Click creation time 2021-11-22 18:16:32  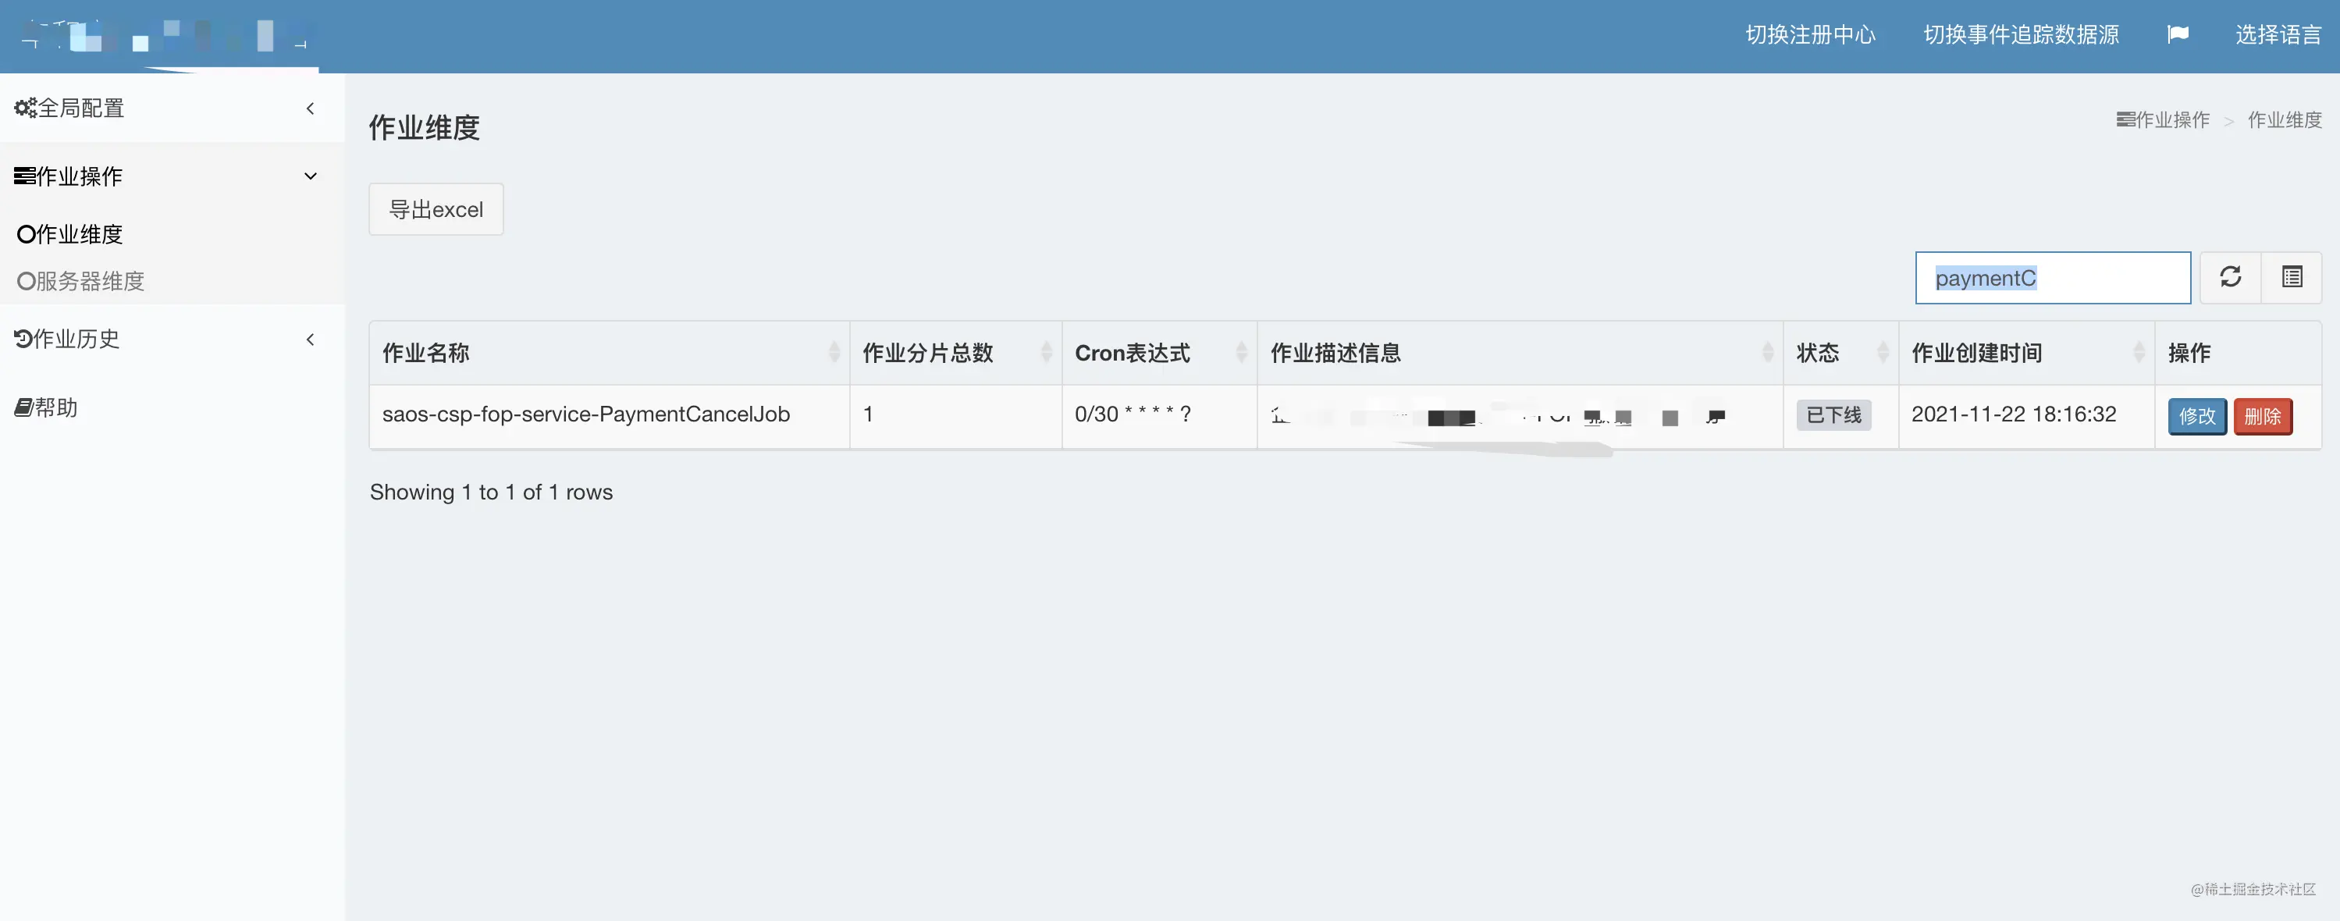tap(2013, 414)
